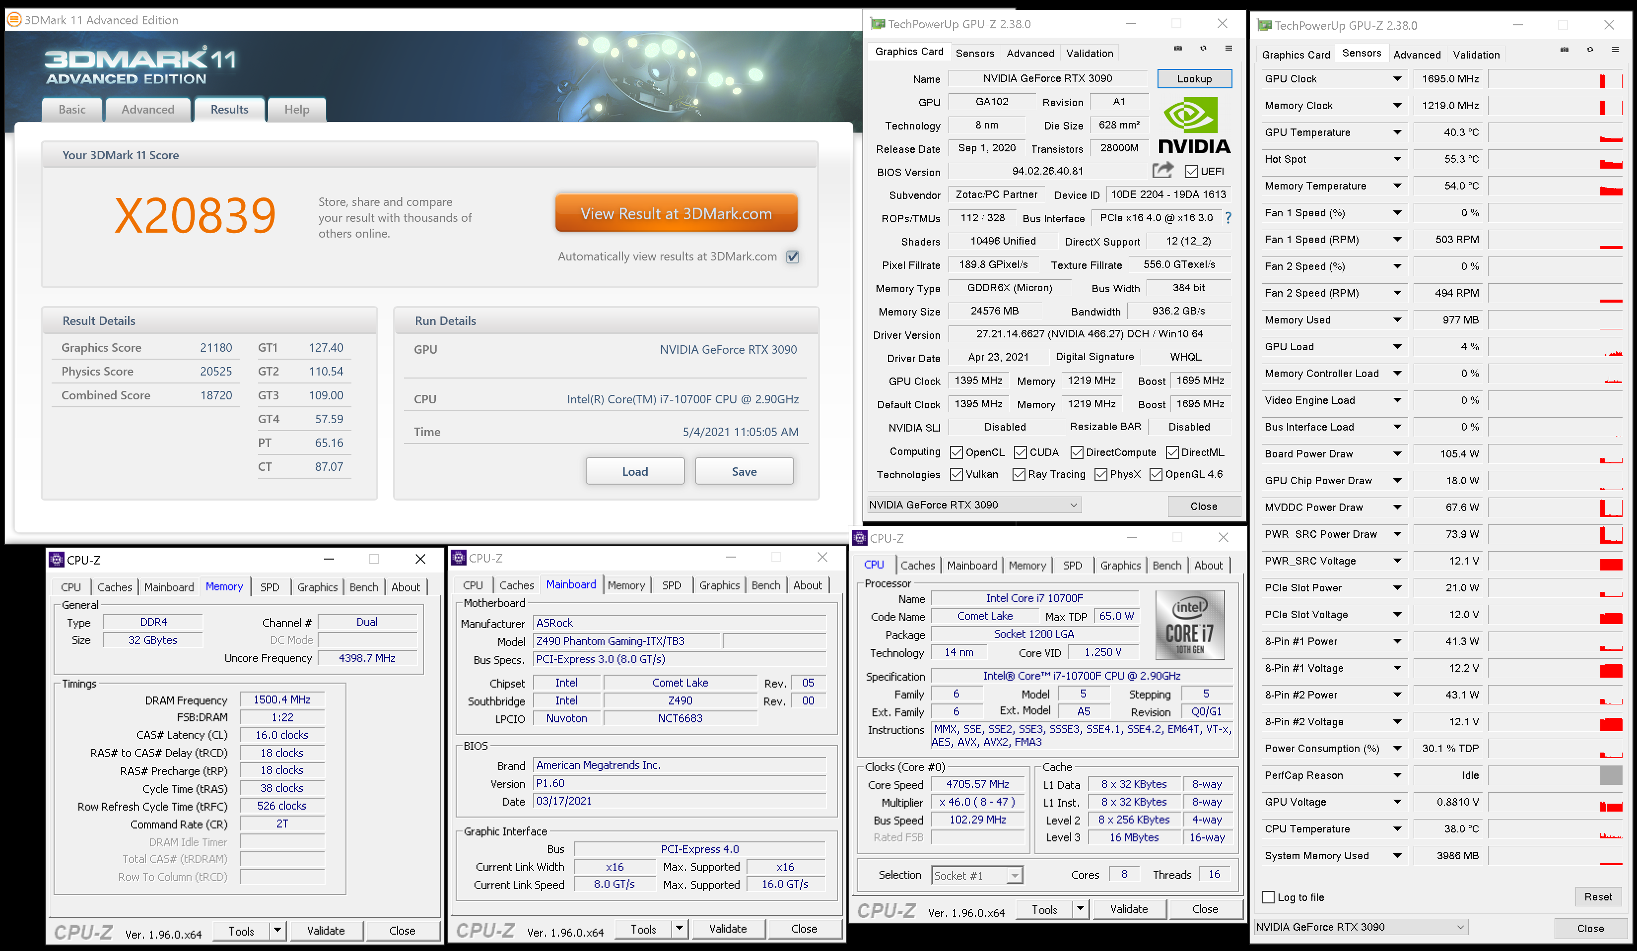Click the Lookup button in GPU-Z
This screenshot has height=951, width=1637.
(1194, 78)
